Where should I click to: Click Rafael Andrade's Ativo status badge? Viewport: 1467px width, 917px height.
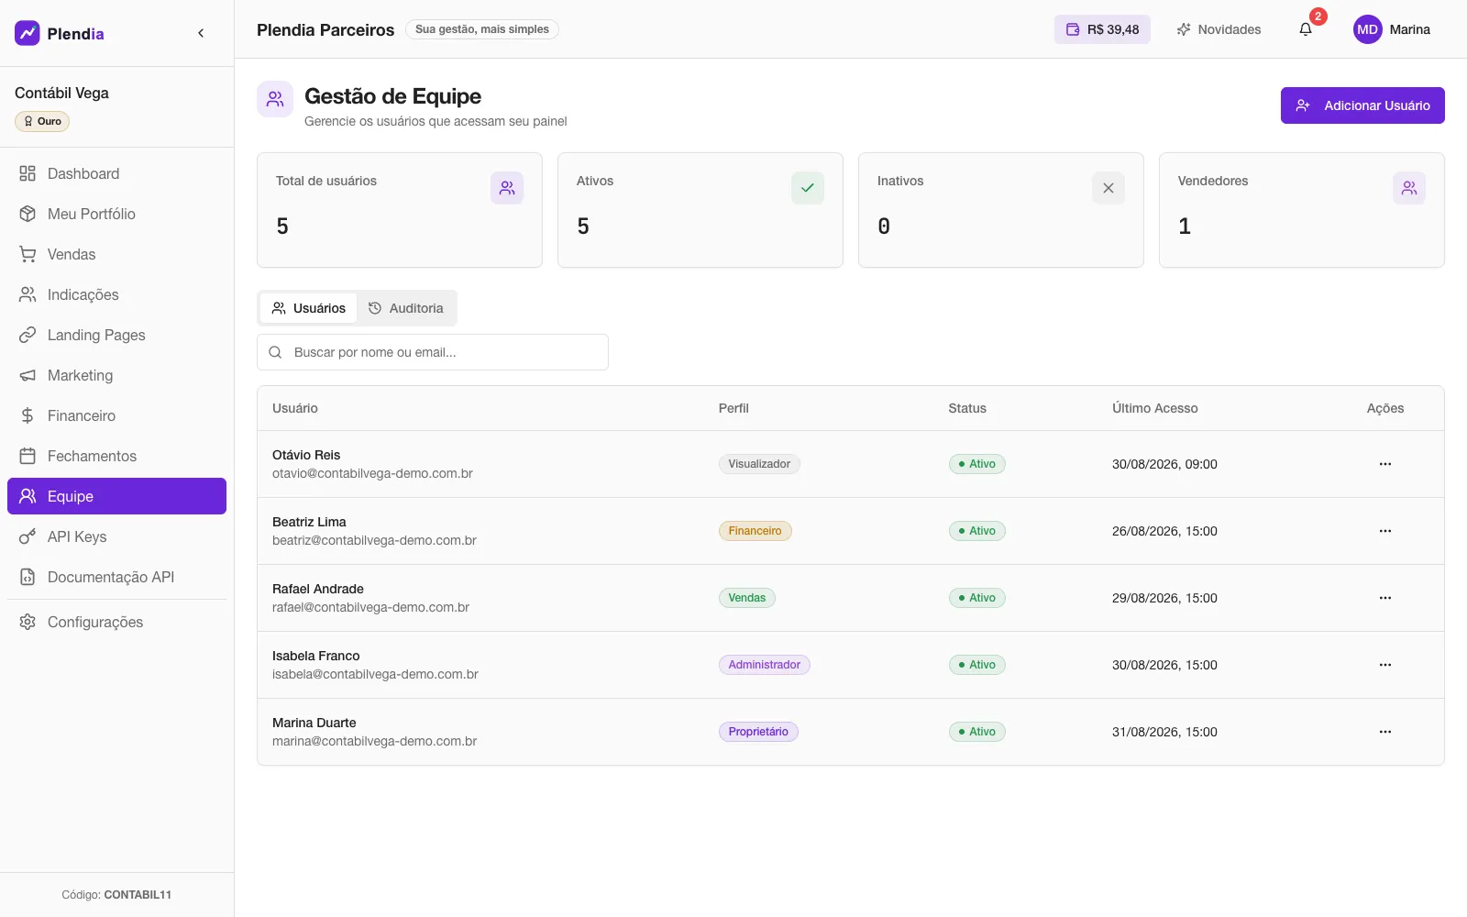click(x=977, y=598)
